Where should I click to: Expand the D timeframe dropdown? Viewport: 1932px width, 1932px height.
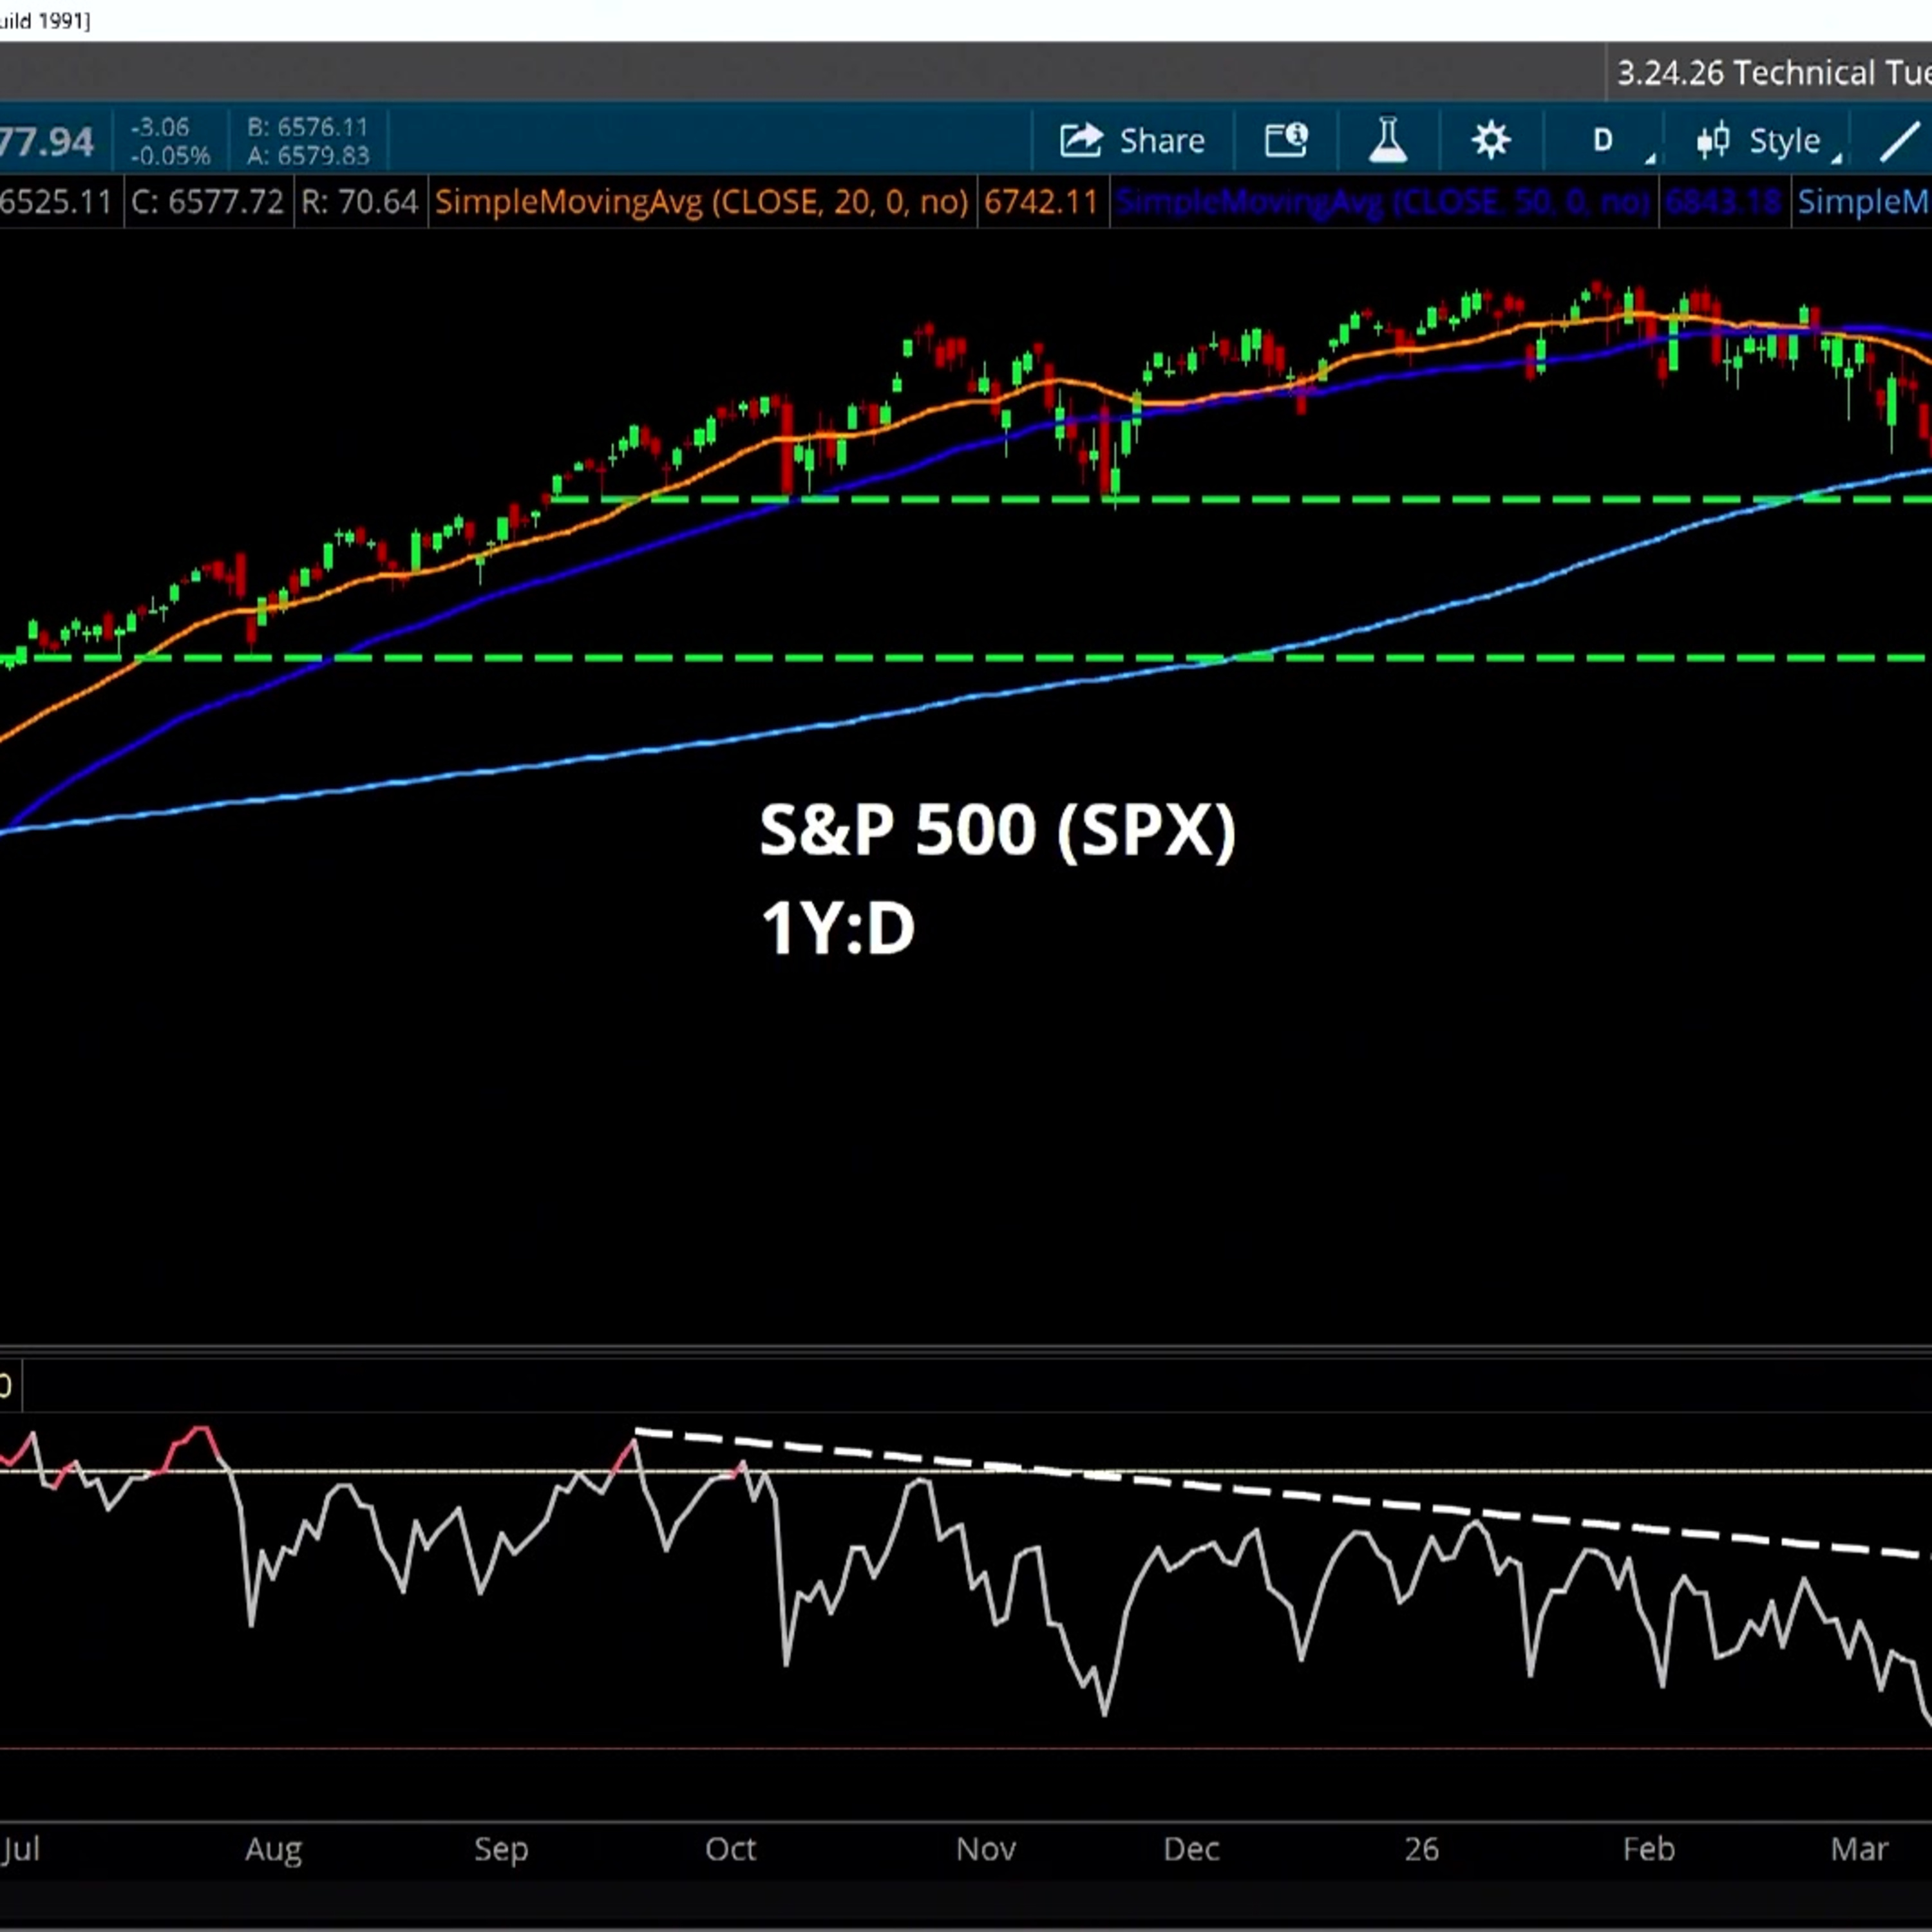[1604, 141]
